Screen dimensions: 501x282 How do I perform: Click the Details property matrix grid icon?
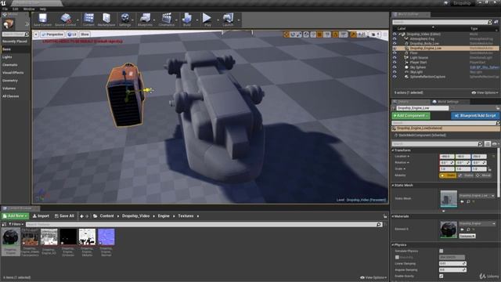(487, 144)
